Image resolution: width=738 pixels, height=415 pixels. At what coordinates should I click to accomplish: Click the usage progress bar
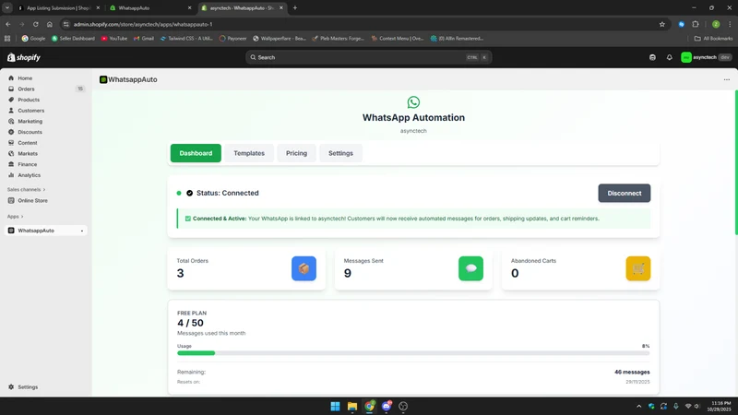(413, 353)
